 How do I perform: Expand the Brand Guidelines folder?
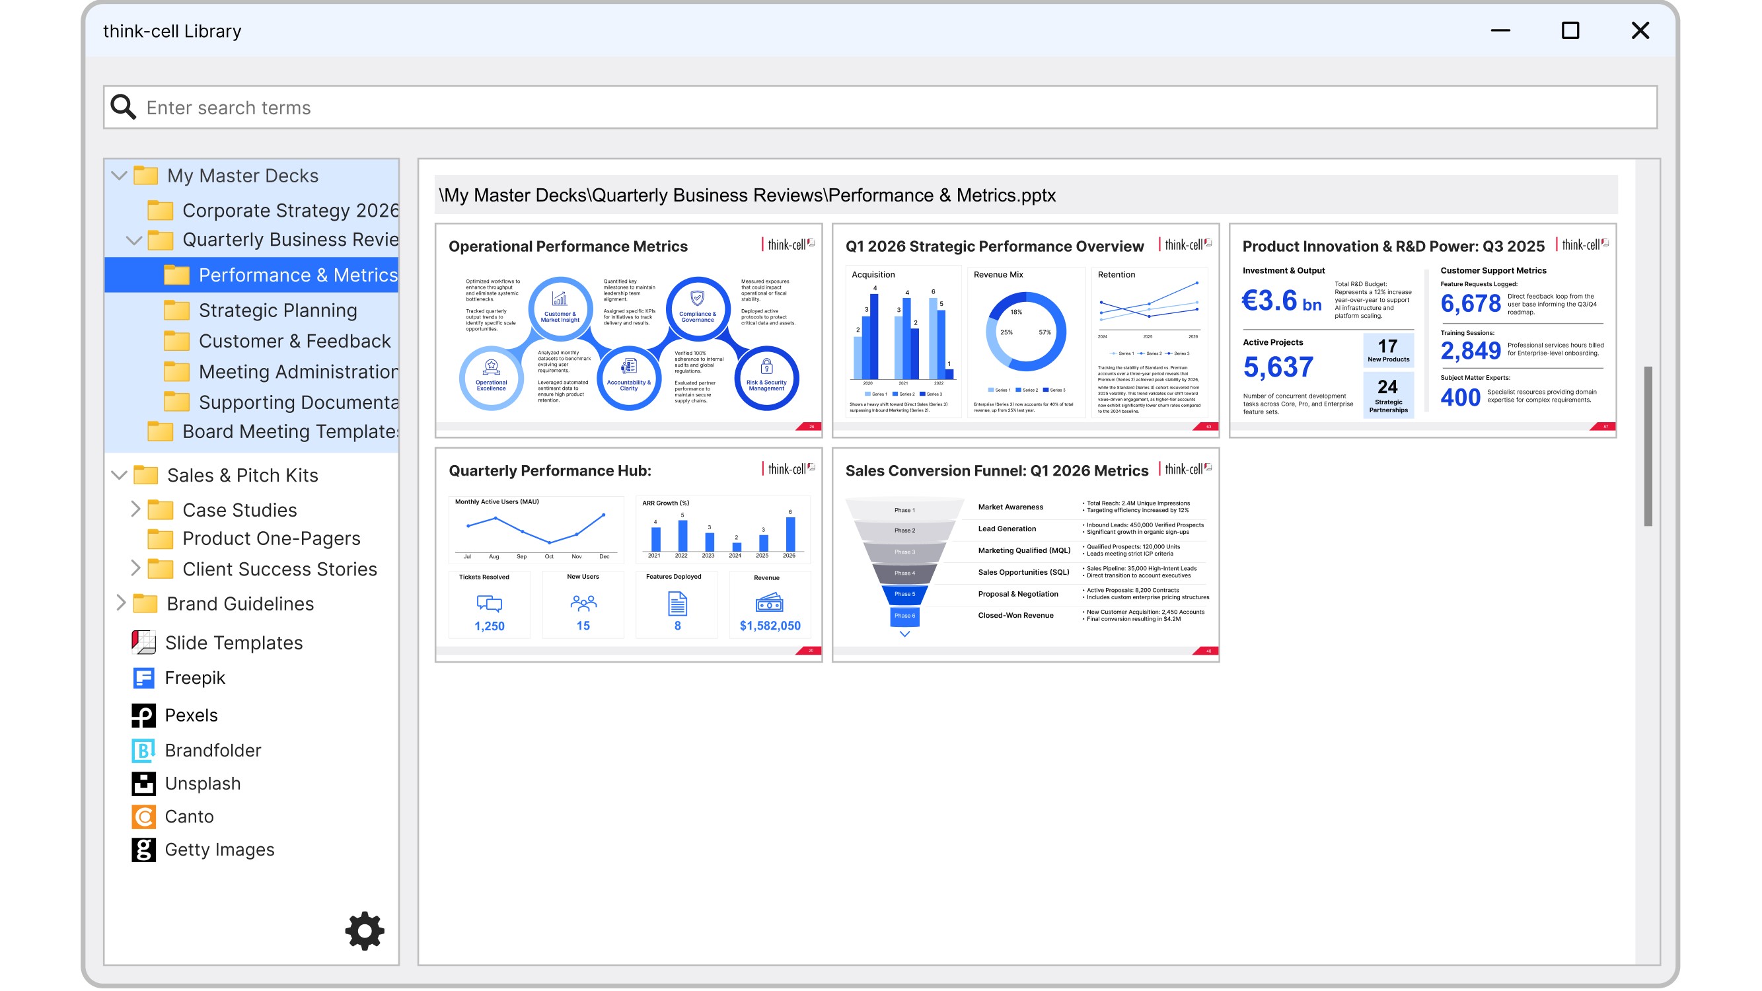(x=120, y=603)
